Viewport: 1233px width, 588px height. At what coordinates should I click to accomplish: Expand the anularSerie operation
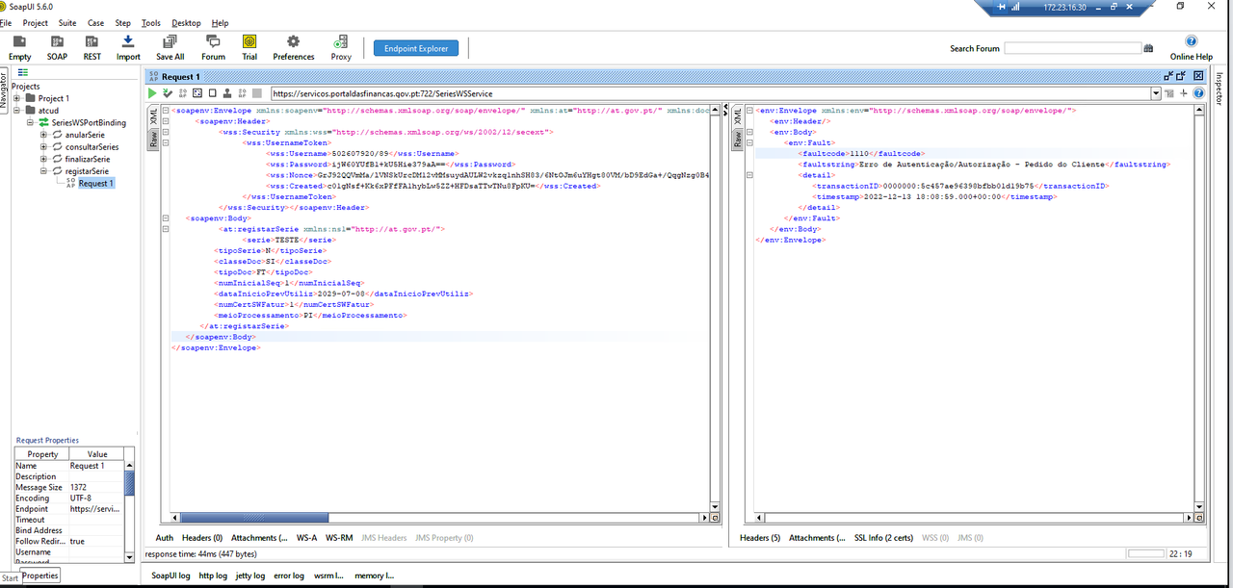(x=43, y=135)
